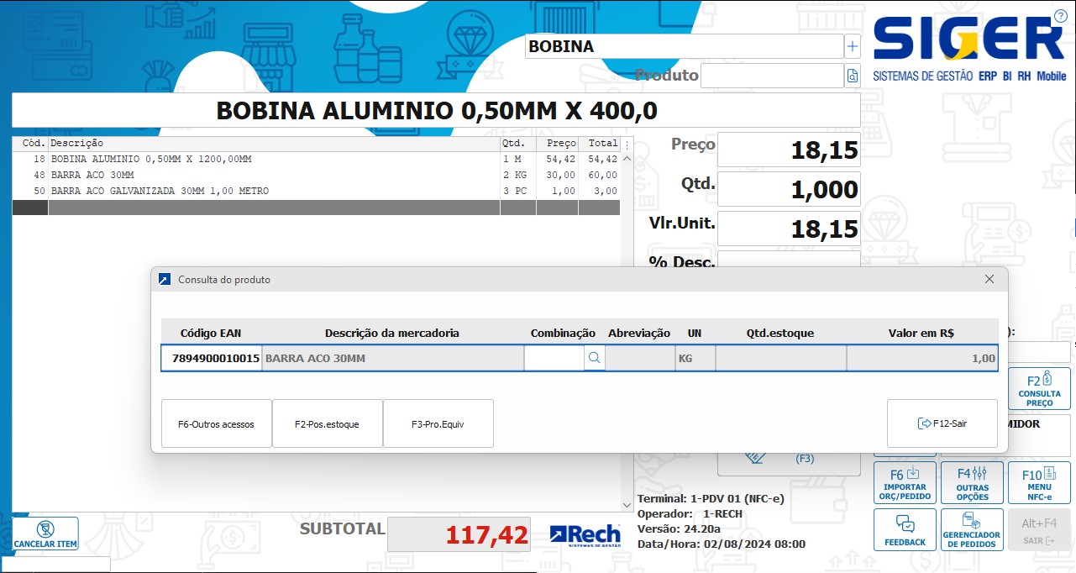Image resolution: width=1076 pixels, height=573 pixels.
Task: Click the KG unit cell in dialog
Action: pyautogui.click(x=695, y=358)
